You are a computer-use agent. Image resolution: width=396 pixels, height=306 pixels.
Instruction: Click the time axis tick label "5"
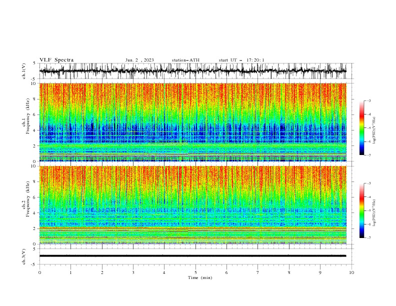[x=195, y=272]
